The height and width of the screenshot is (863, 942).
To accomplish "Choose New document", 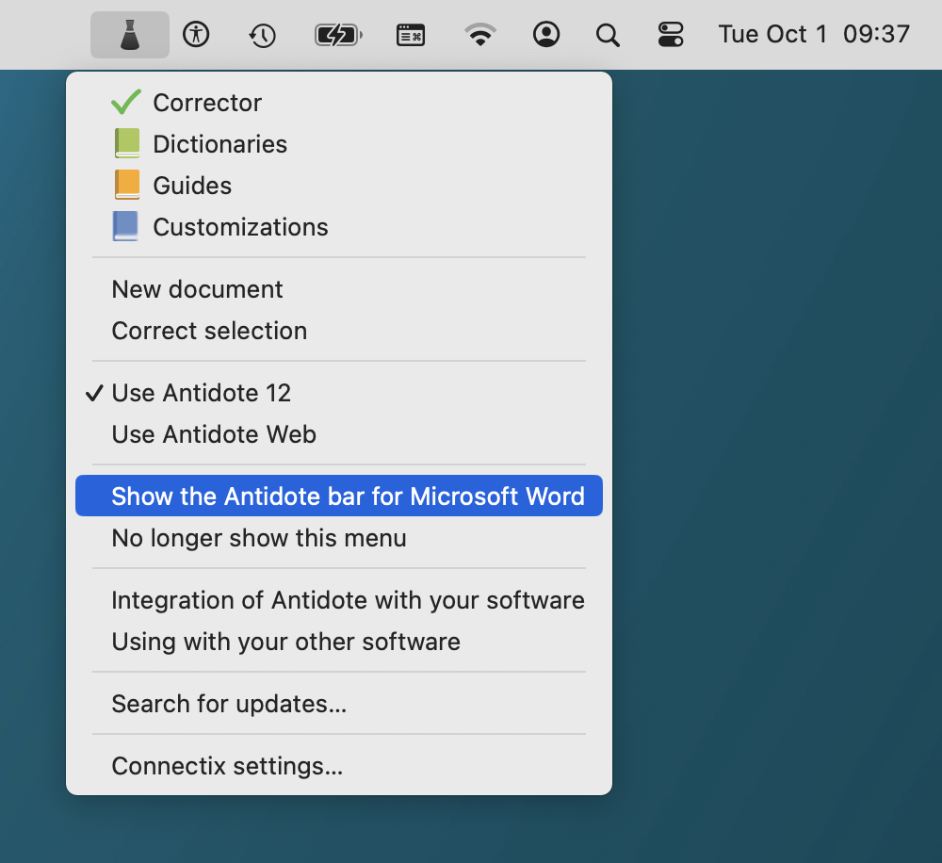I will click(339, 289).
